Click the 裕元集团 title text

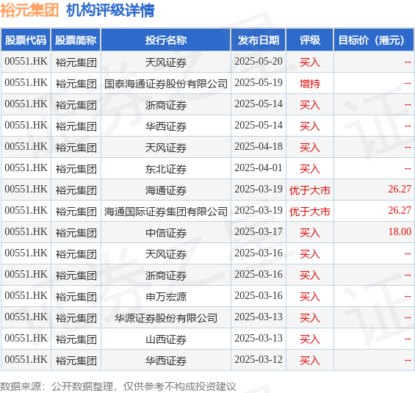point(29,10)
